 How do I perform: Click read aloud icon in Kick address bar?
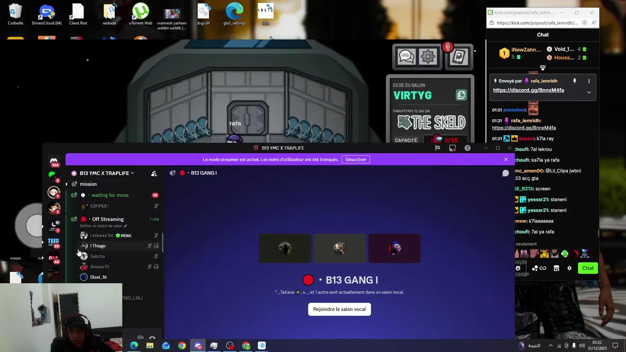point(594,23)
